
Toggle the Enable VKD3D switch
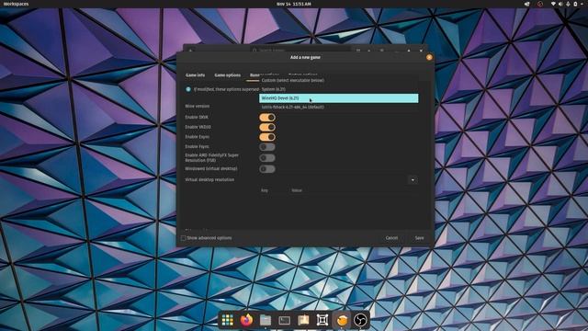[267, 127]
